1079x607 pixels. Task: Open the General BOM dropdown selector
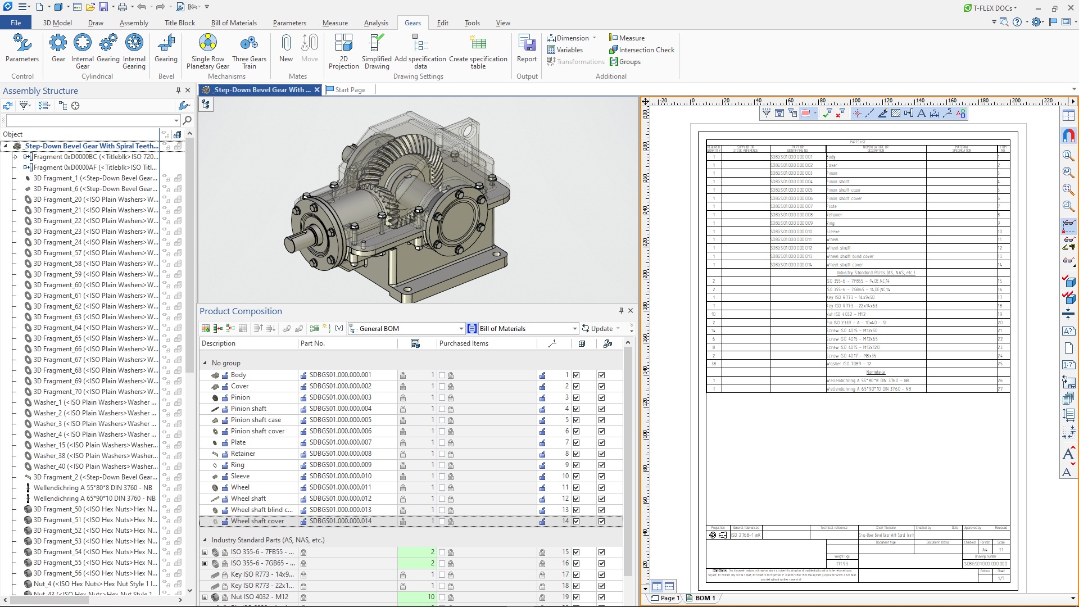pyautogui.click(x=460, y=328)
